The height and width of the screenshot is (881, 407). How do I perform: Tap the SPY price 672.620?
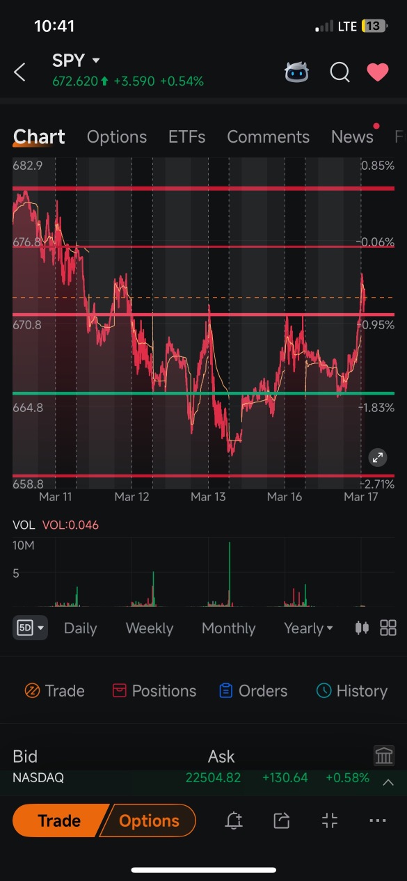[75, 81]
